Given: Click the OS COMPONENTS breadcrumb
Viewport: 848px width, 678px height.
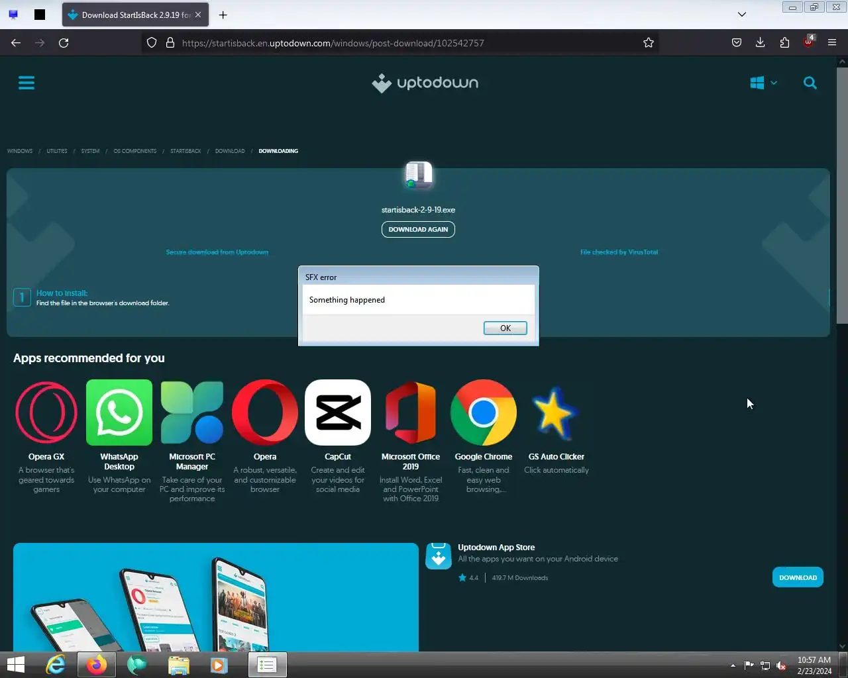Looking at the screenshot, I should click(x=135, y=151).
